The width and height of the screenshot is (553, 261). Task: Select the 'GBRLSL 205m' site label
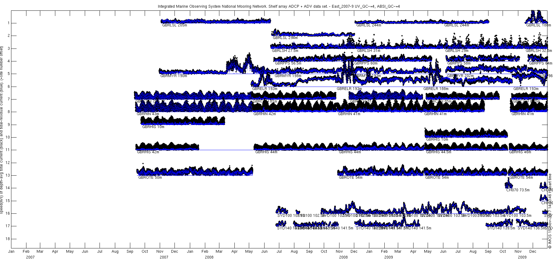(x=175, y=25)
